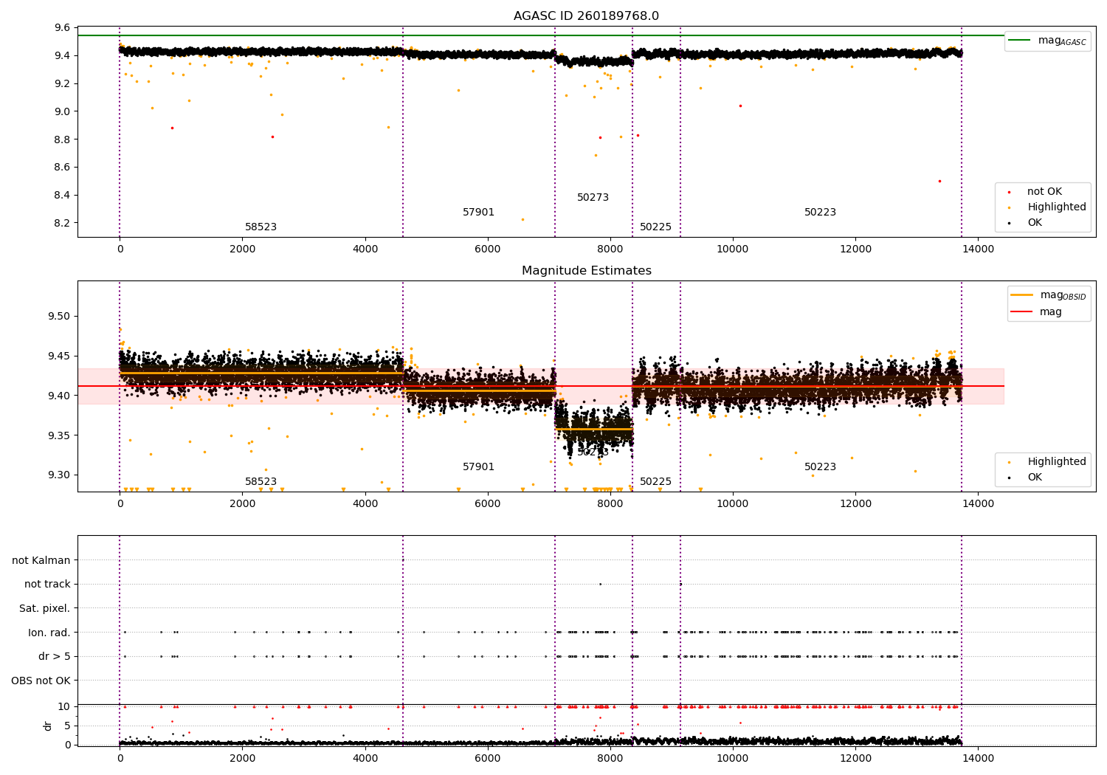Click the red not-OK point near 9.05 at x 10100

(x=740, y=106)
